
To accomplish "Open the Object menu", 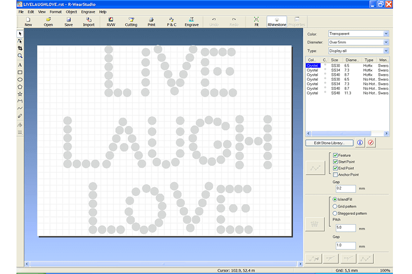I will [x=72, y=11].
